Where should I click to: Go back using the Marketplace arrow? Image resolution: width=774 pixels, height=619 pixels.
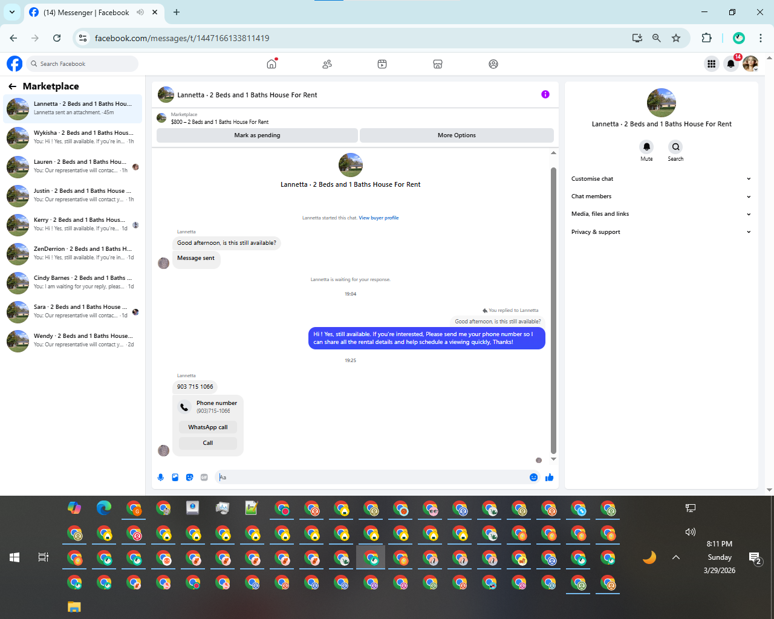(12, 86)
